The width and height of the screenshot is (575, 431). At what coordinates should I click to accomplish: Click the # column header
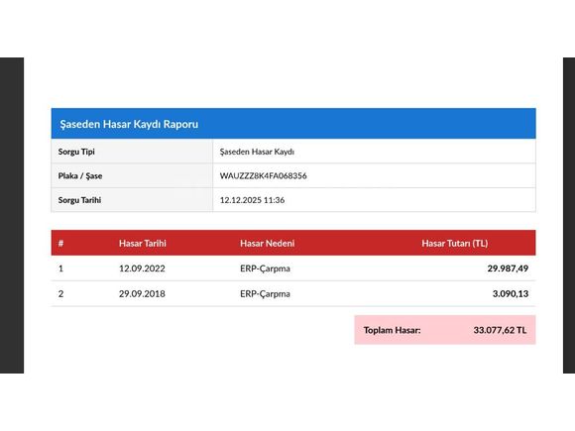click(60, 244)
